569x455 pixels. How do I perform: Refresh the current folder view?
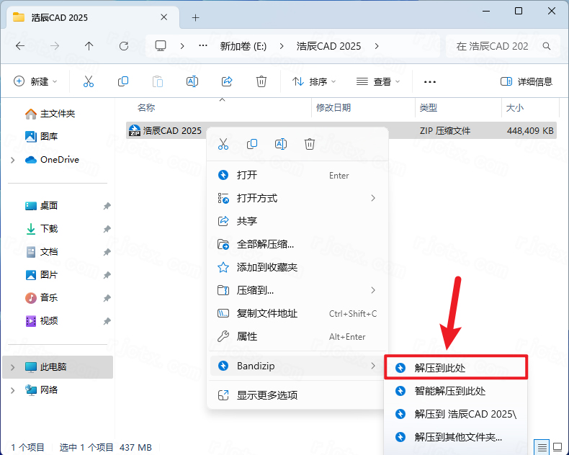(x=124, y=46)
